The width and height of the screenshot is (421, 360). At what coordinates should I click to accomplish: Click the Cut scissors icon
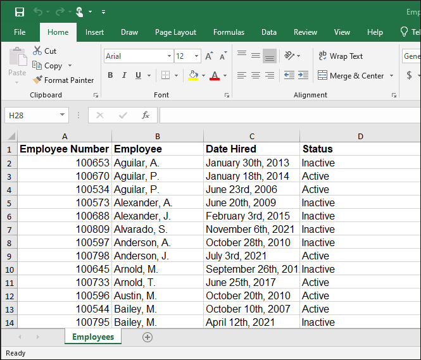click(37, 51)
